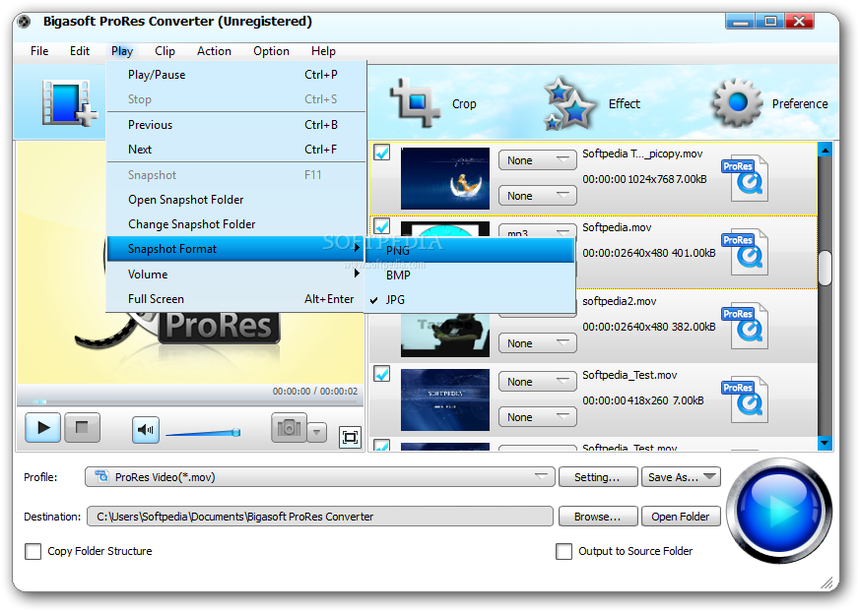Take a snapshot with the camera icon
Screen dimensions: 860x612
pyautogui.click(x=289, y=428)
